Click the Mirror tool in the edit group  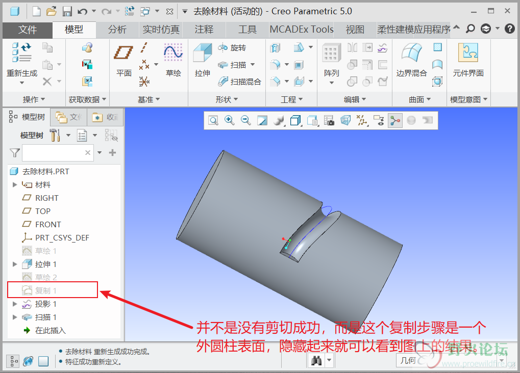[x=352, y=48]
